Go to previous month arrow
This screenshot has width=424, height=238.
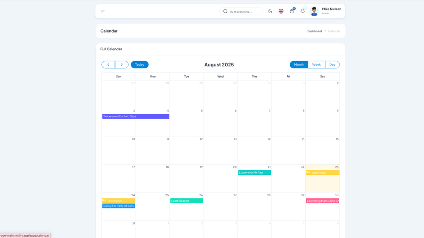click(x=108, y=64)
